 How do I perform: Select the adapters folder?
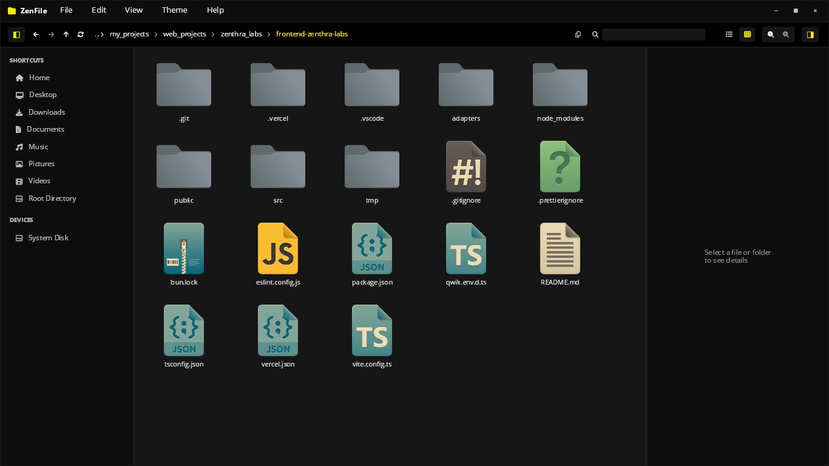(466, 92)
